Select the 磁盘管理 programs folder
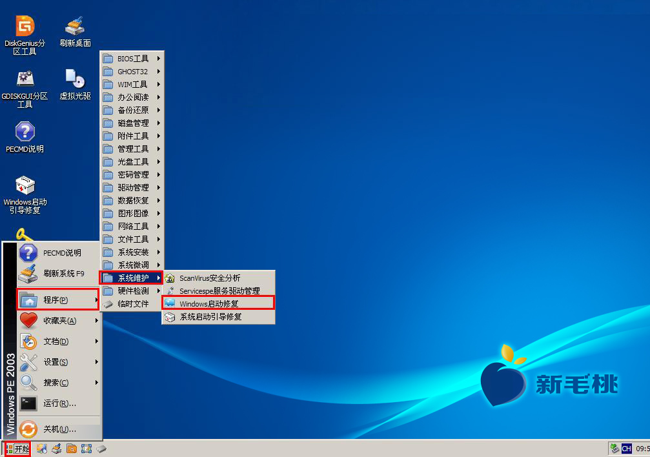Screen dimensions: 650x457 132,123
